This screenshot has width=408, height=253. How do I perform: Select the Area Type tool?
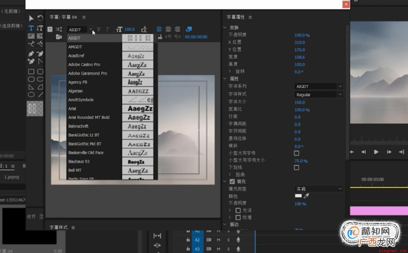coord(31,36)
